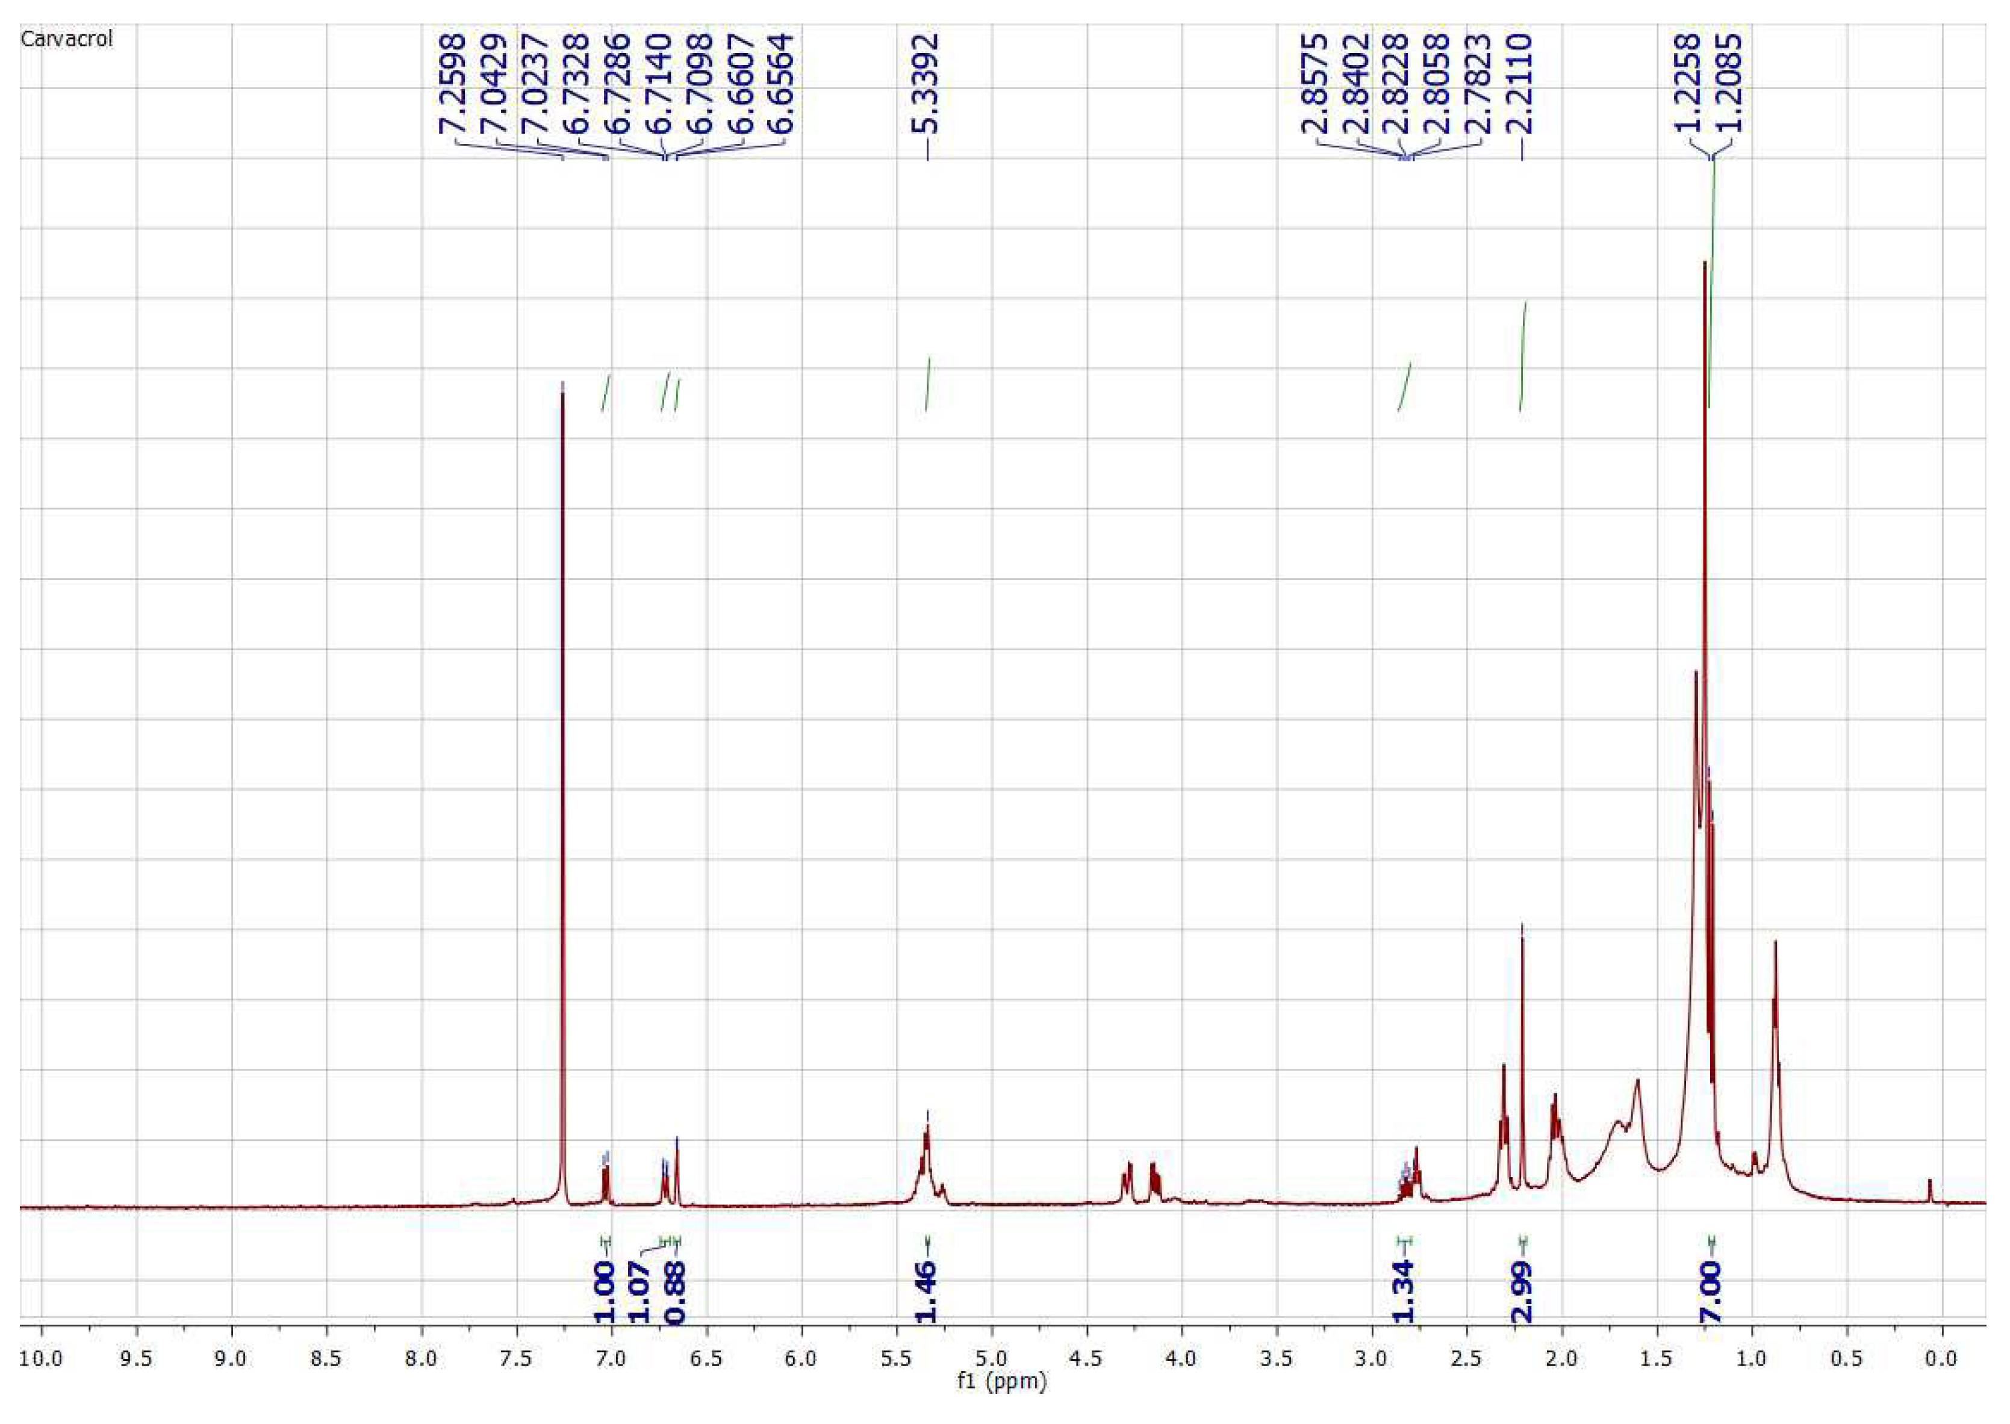The image size is (2010, 1424).
Task: Click peak label 6.7328
Action: pos(576,84)
